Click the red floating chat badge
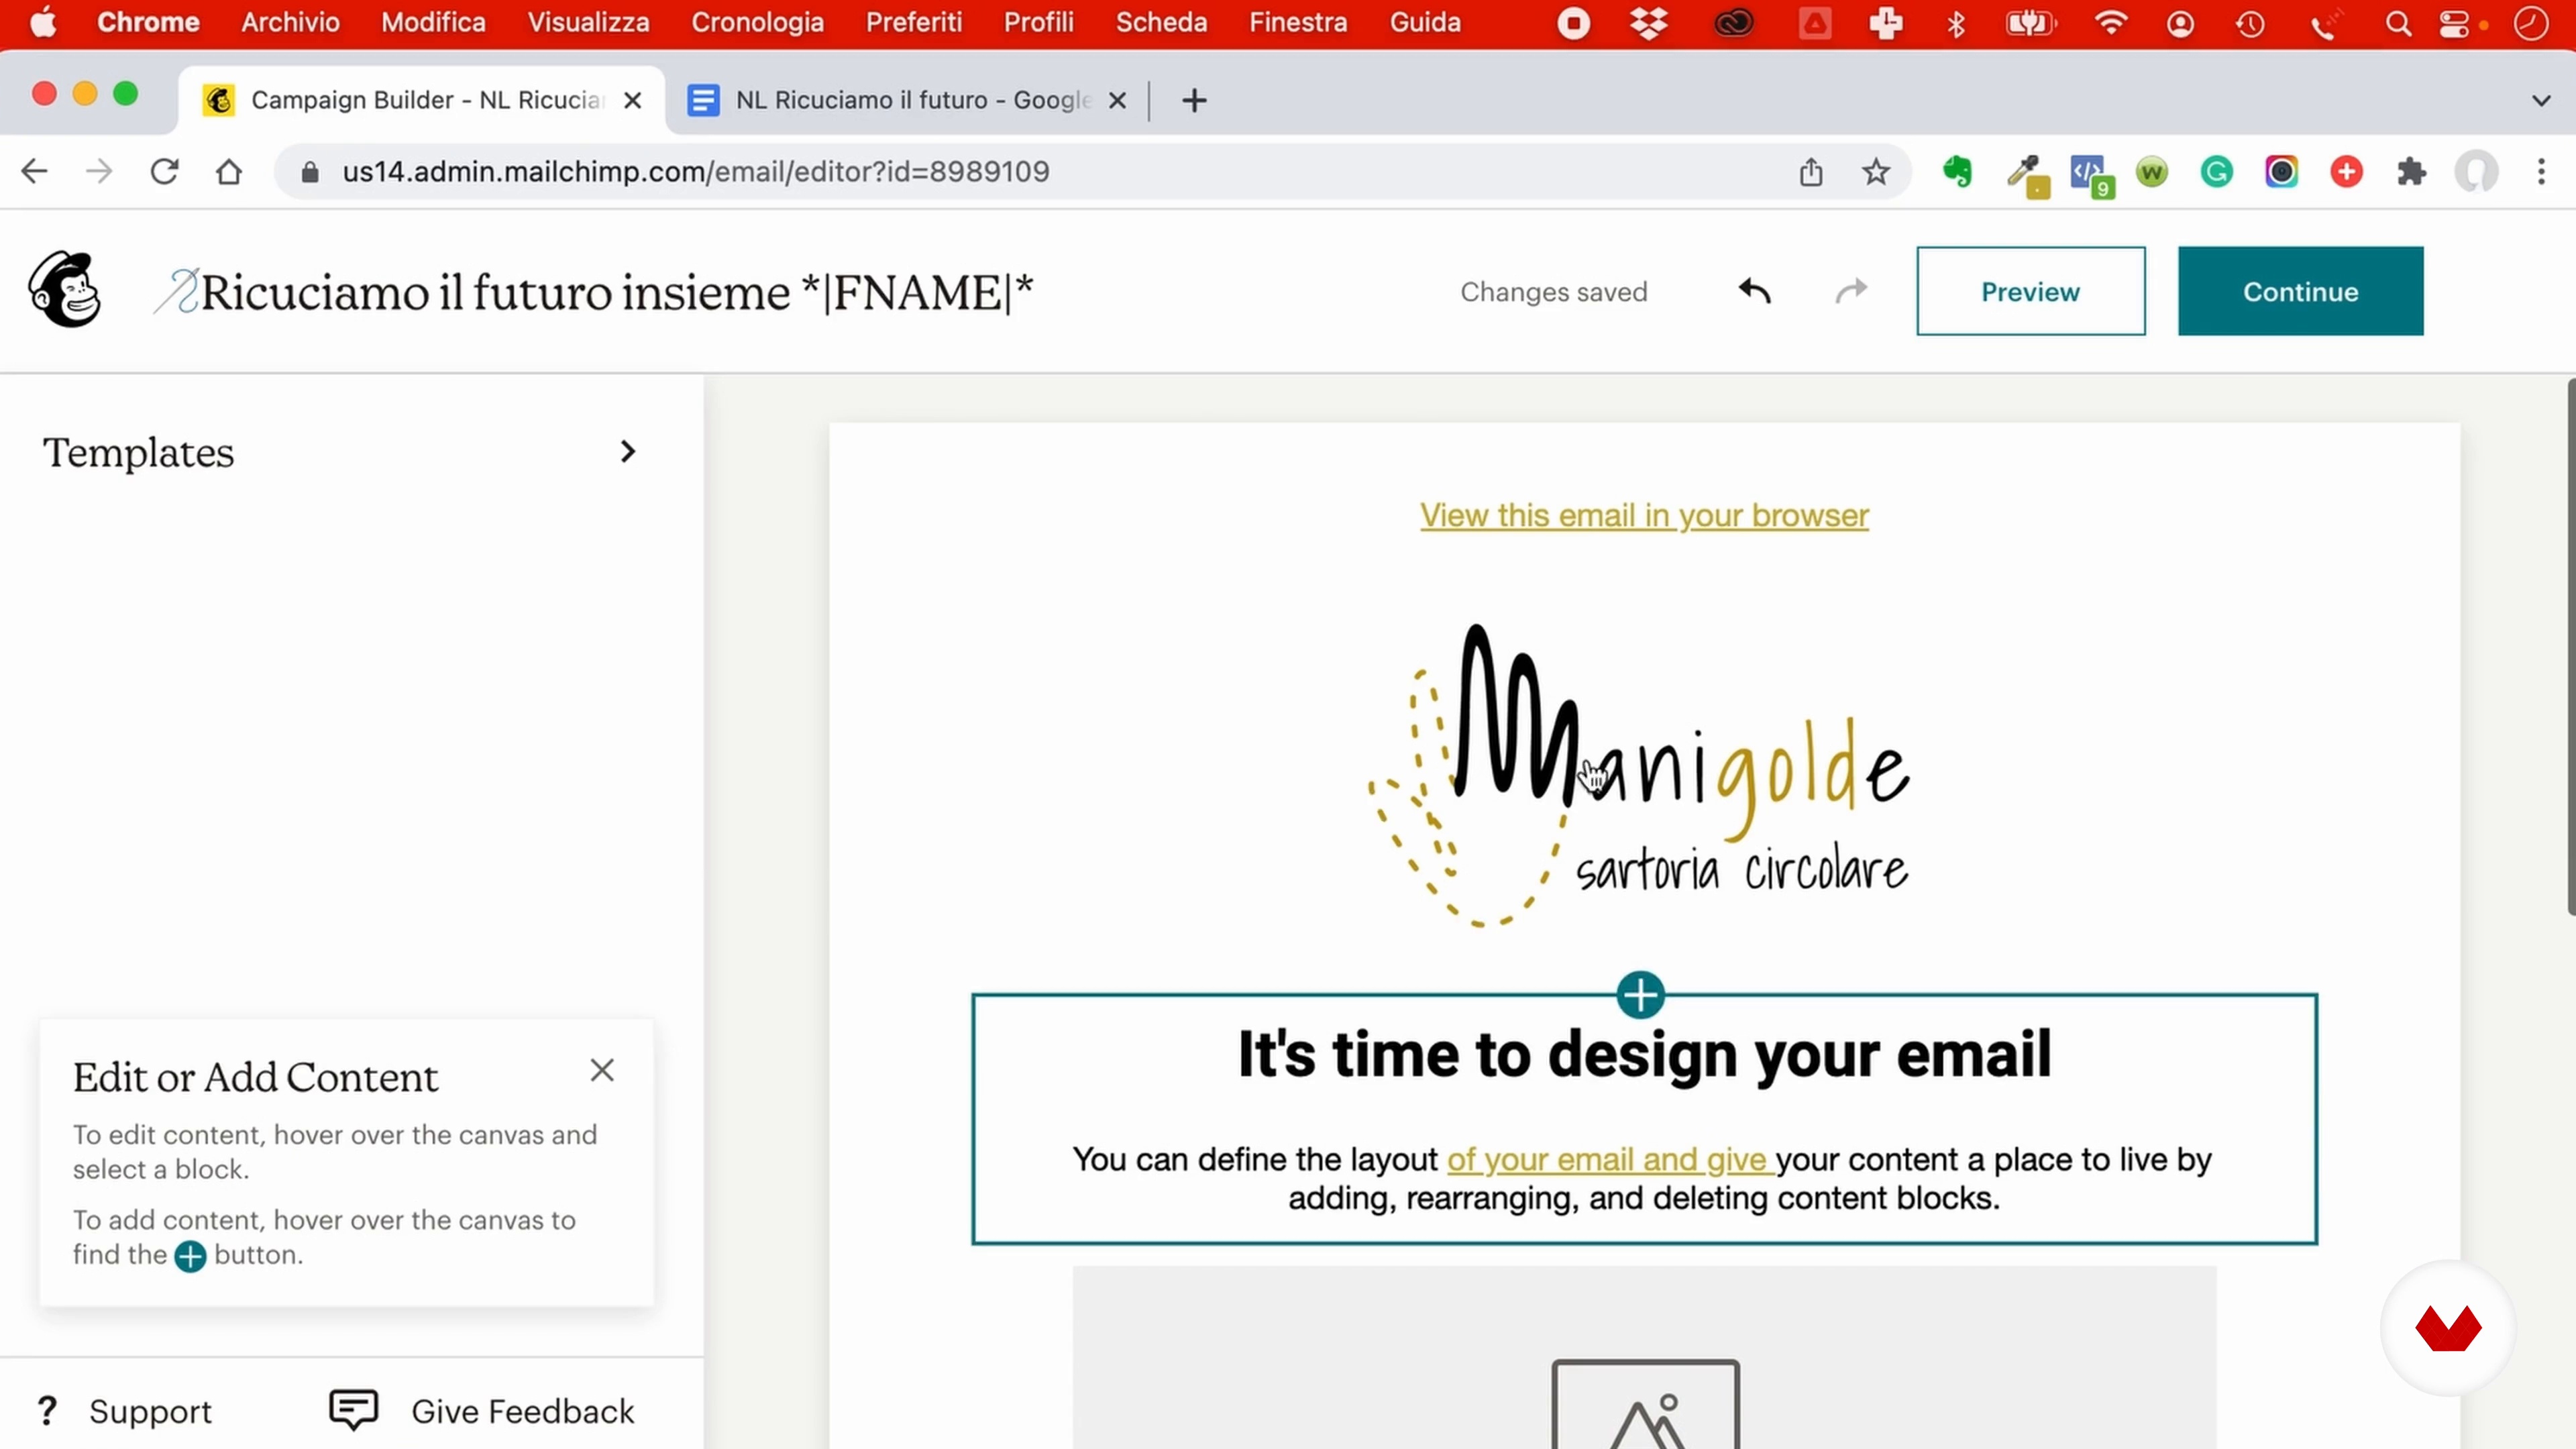 click(x=2447, y=1328)
